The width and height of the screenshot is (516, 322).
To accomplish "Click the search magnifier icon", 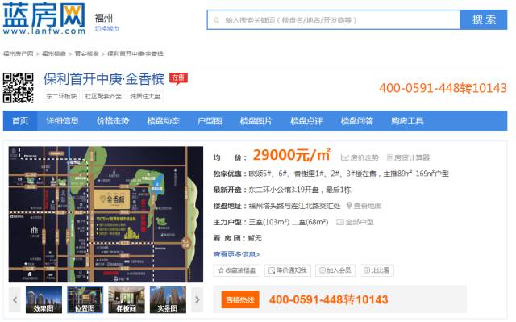I will pyautogui.click(x=217, y=20).
